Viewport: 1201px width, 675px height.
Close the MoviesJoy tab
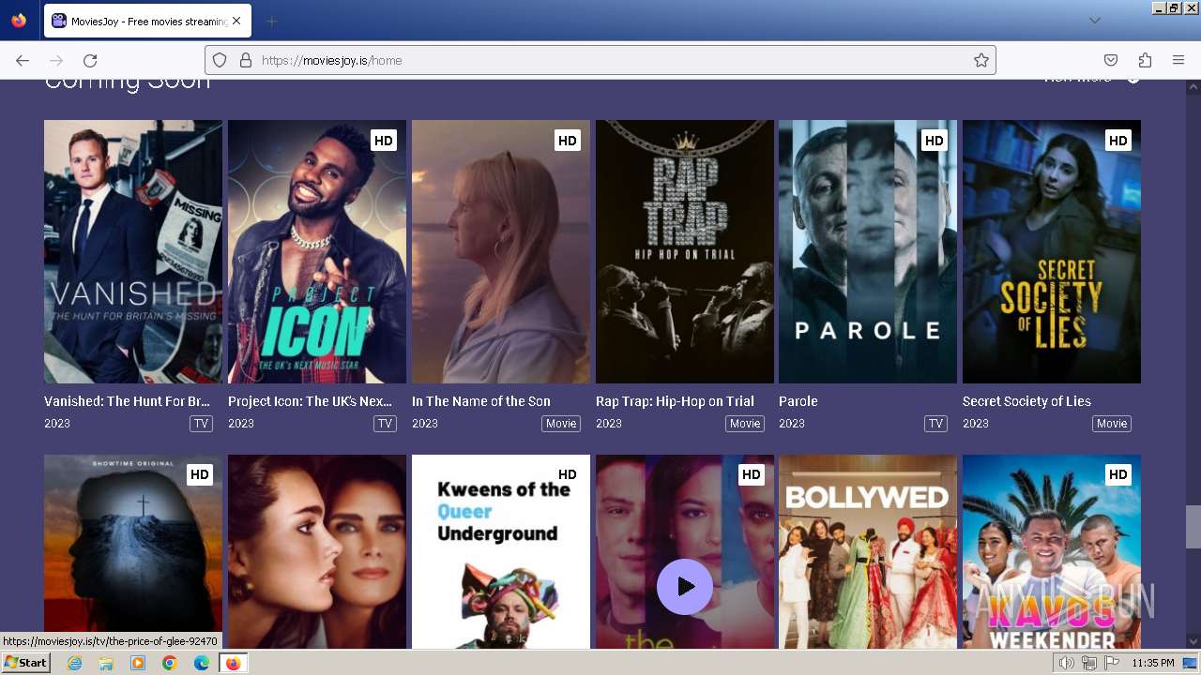click(x=236, y=21)
